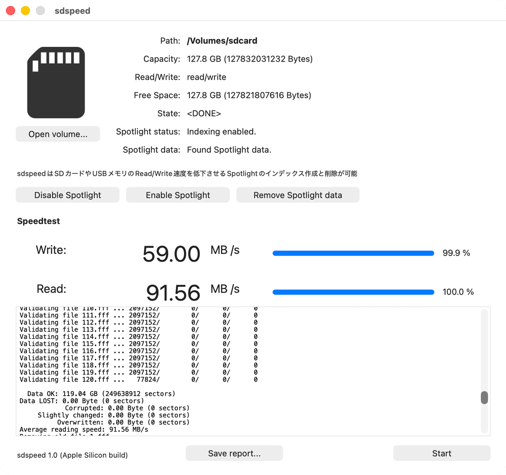
Task: Click 'Overwritten: 0.00 Byte' log line
Action: [x=124, y=422]
